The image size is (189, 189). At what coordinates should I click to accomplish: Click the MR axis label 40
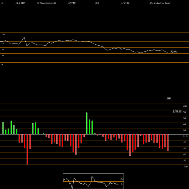coord(184,124)
